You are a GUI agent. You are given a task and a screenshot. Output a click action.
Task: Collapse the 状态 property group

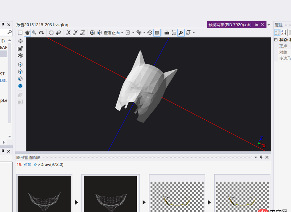(276, 40)
